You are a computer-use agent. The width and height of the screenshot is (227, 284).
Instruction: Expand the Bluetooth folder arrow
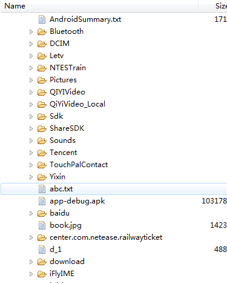[31, 31]
